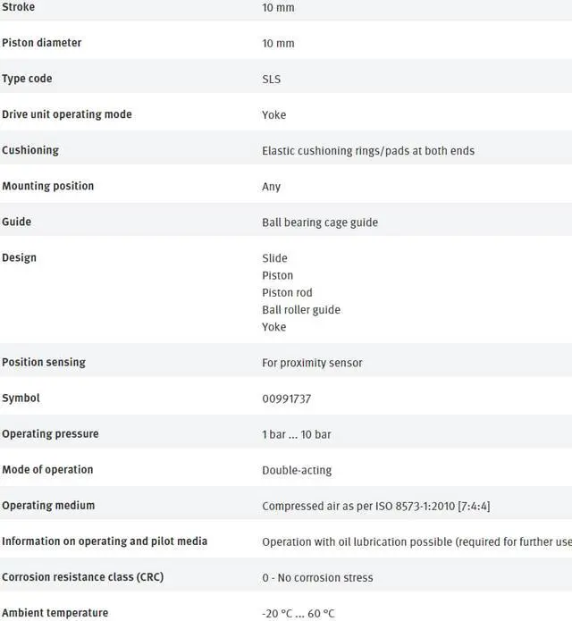Click the Type code value SLS

point(271,79)
